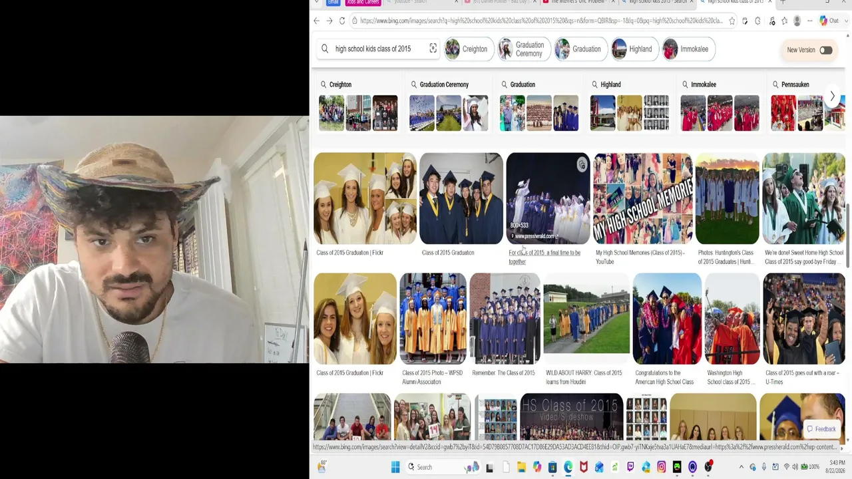Open the Windows Start menu

point(395,467)
